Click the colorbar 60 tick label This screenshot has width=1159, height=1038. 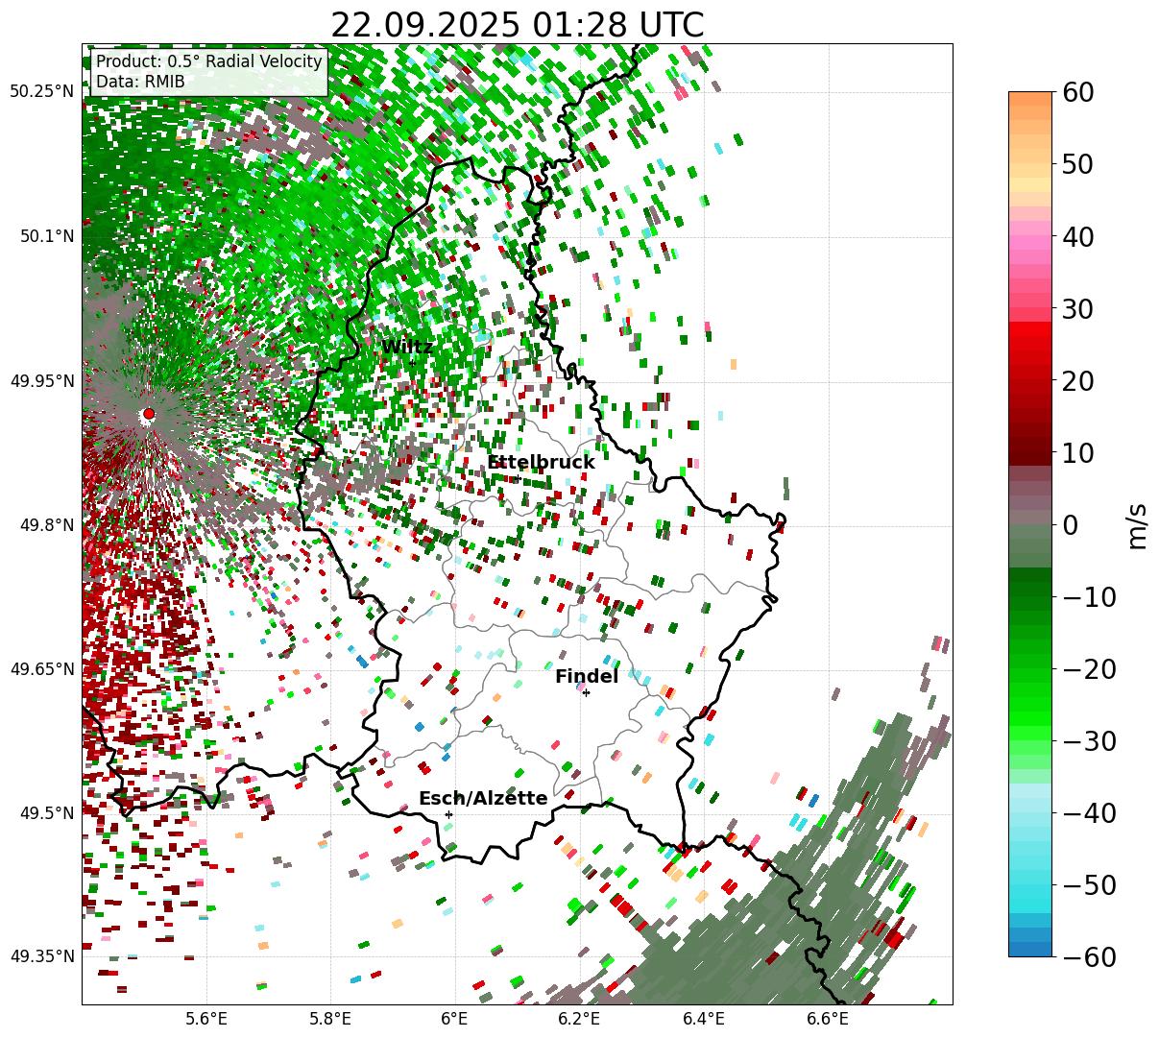pos(1079,92)
